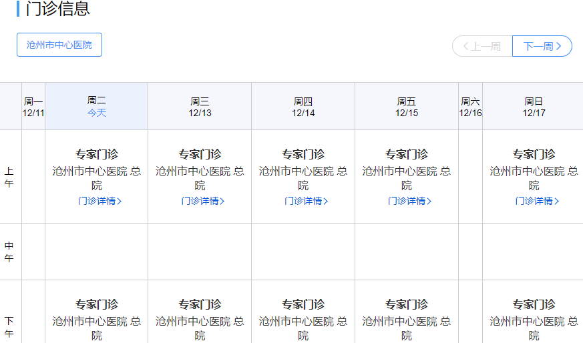
Task: Open 门诊详情 for Tuesday morning
Action: 100,201
